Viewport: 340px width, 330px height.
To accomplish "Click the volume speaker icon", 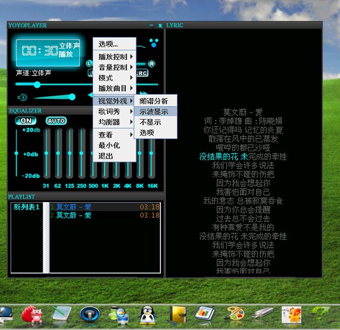I will [x=22, y=97].
